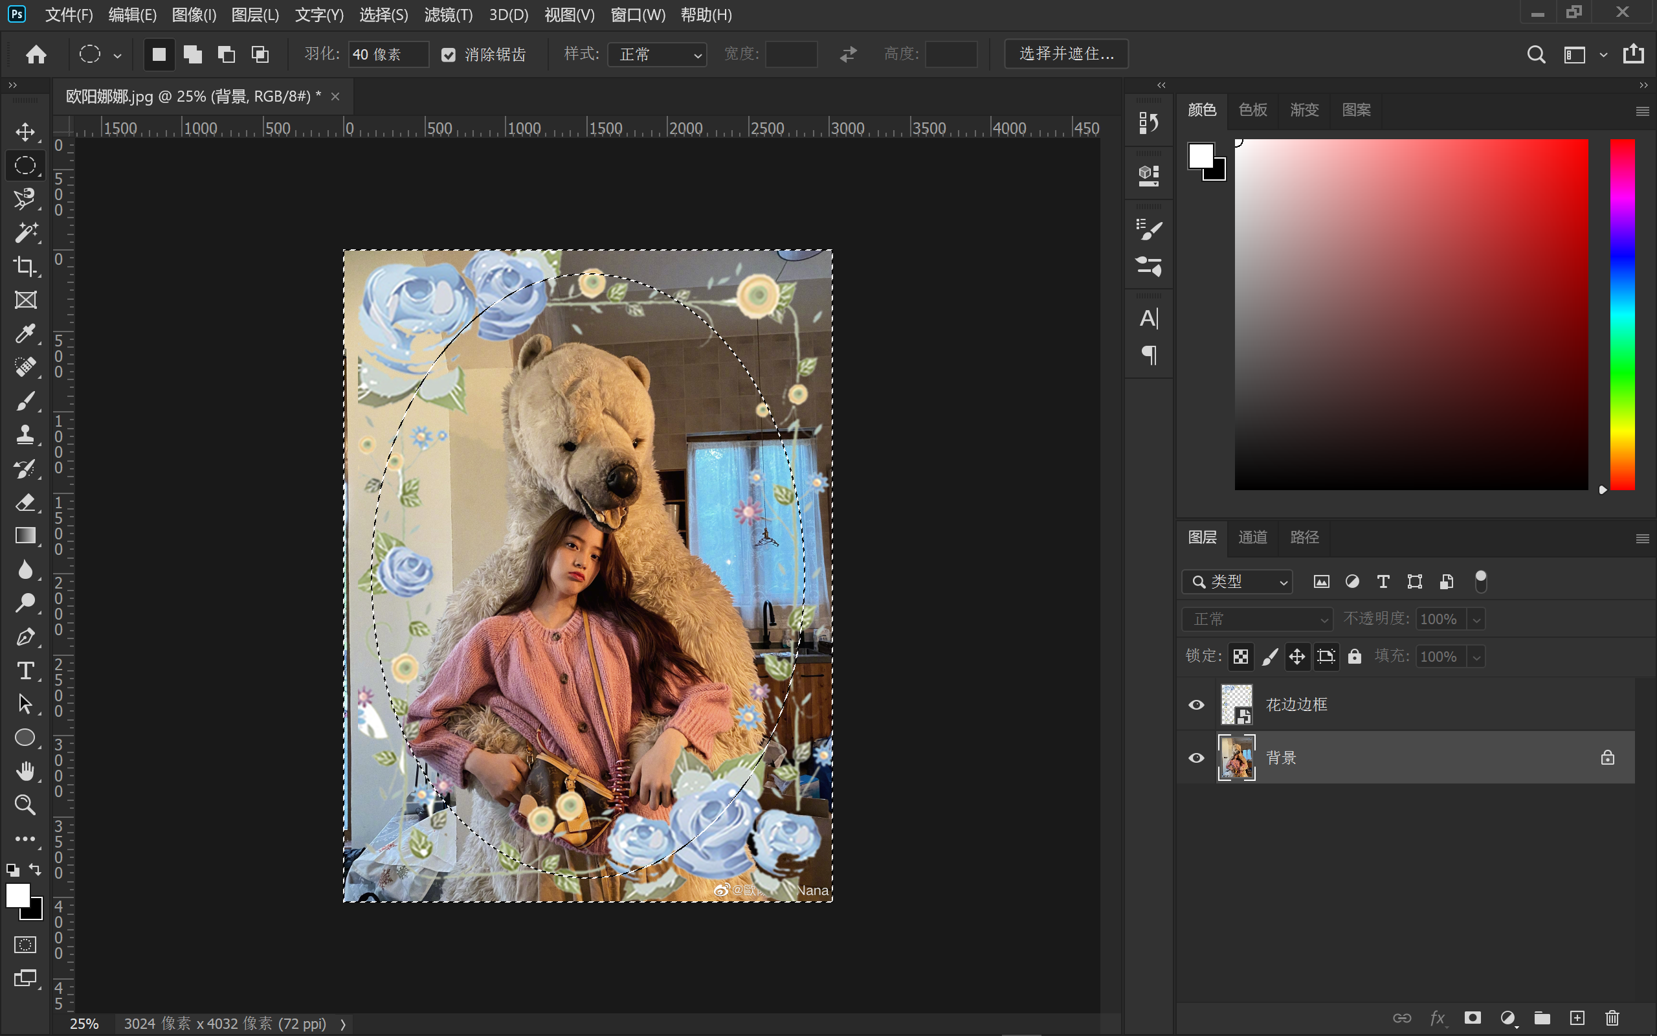Toggle lock image pixels
Viewport: 1657px width, 1036px height.
click(x=1269, y=657)
